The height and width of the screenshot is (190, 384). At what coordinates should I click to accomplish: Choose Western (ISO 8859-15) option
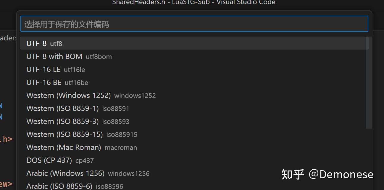[x=194, y=134]
